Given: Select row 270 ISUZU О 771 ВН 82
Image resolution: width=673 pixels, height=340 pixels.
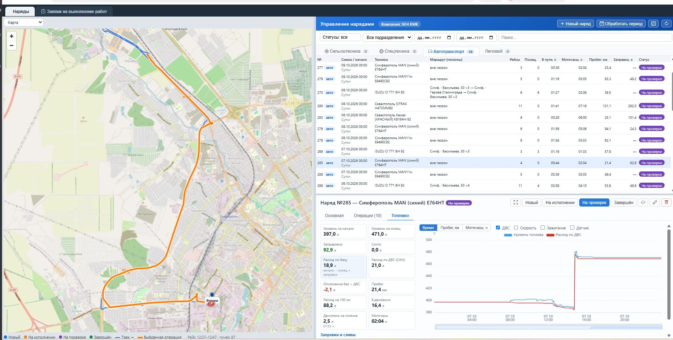Looking at the screenshot, I should pos(494,92).
